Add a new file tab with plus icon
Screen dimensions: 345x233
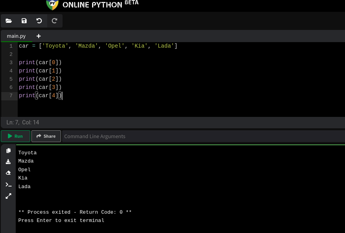[x=39, y=36]
